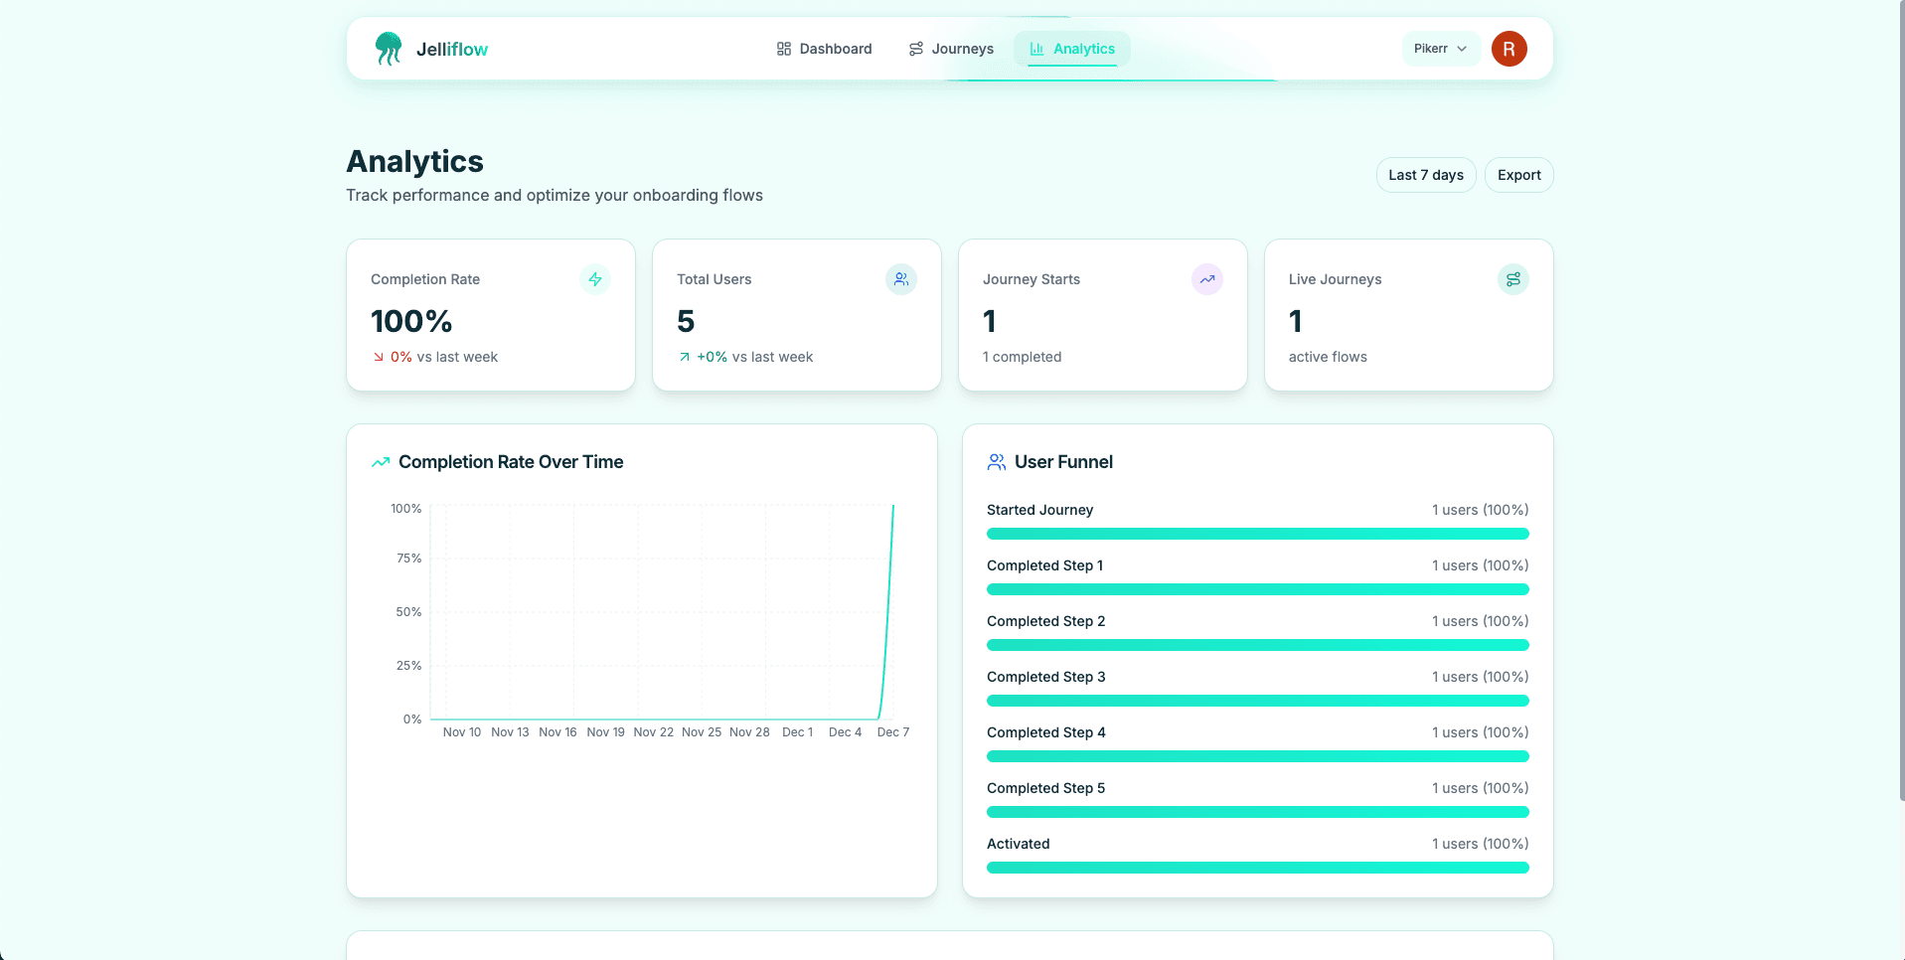Click the Journeys flow icon in navigation
This screenshot has height=960, width=1905.
pyautogui.click(x=915, y=48)
